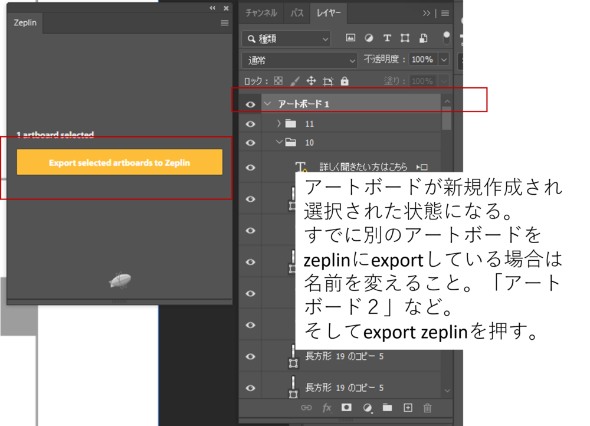Filter layers by smart objects icon
Image resolution: width=590 pixels, height=426 pixels.
[x=423, y=38]
